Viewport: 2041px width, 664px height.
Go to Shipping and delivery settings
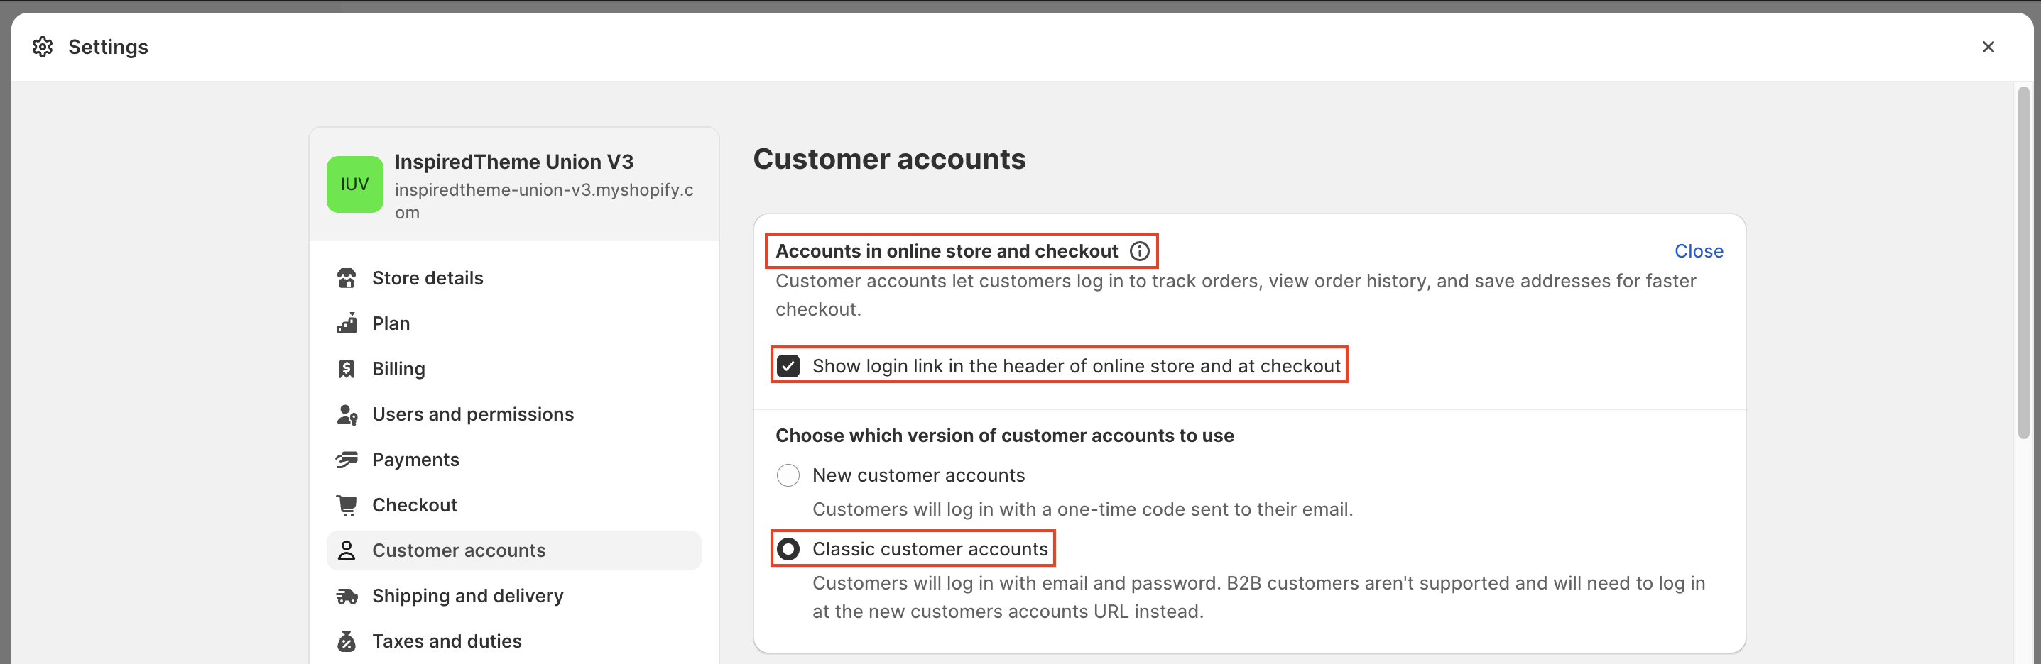tap(467, 596)
